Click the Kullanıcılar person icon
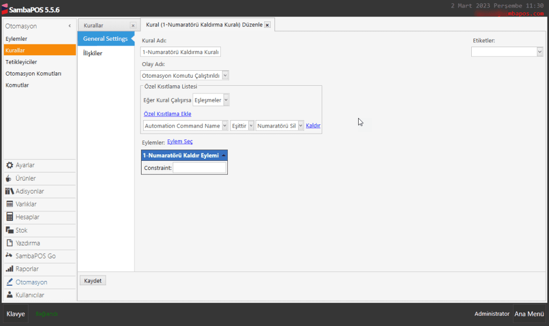 [10, 295]
